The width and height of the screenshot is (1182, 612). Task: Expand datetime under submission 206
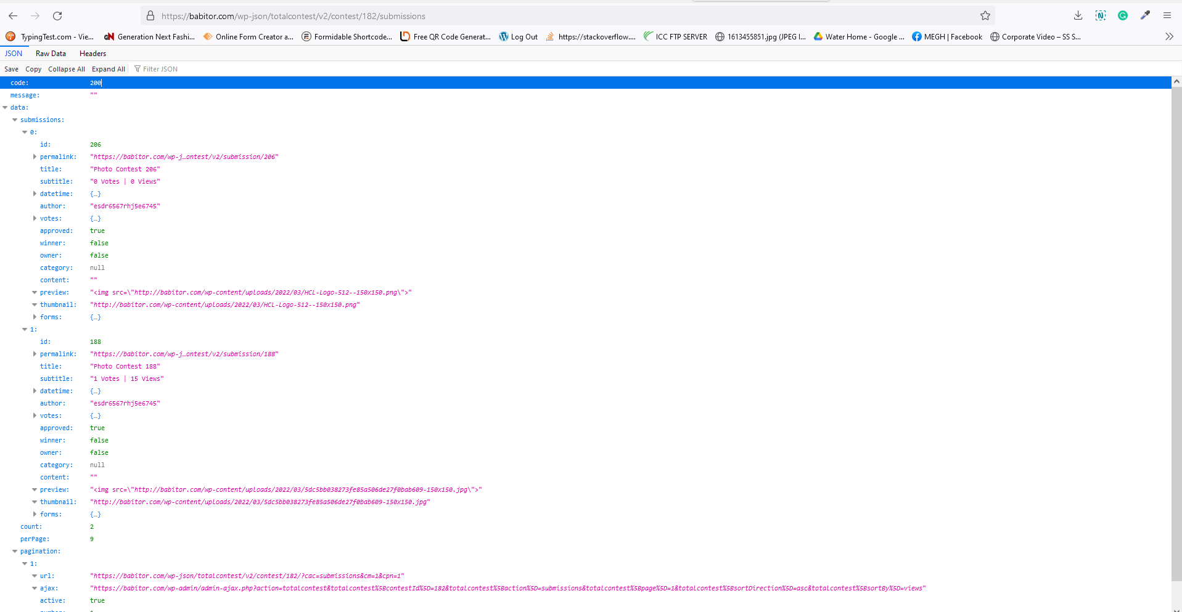[35, 194]
